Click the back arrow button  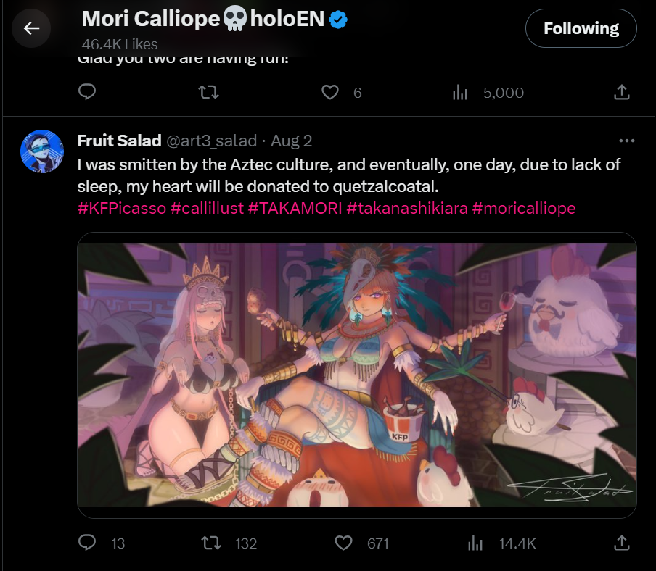pyautogui.click(x=31, y=28)
